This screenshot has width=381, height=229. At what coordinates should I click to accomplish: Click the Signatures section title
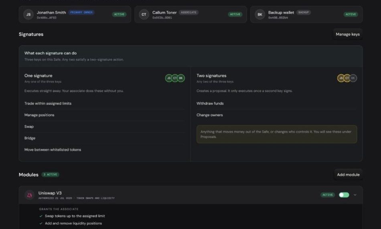(31, 34)
